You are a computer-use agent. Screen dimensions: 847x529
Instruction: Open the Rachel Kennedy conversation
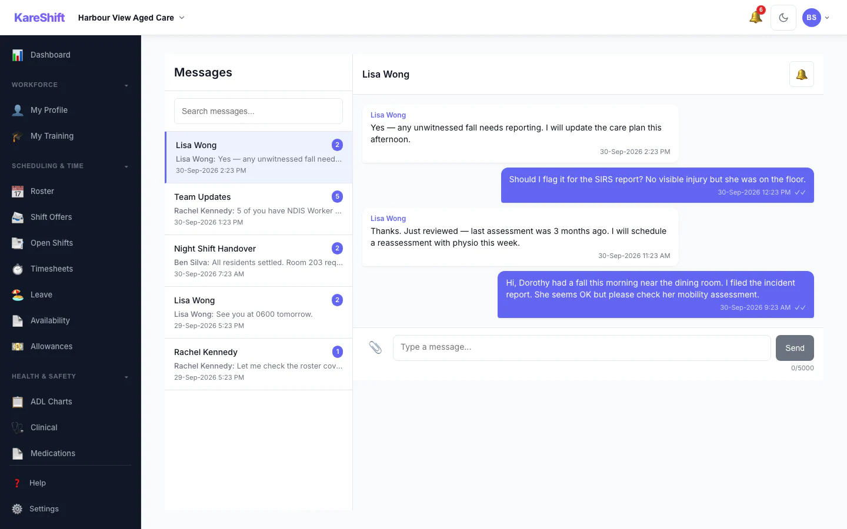pyautogui.click(x=259, y=364)
